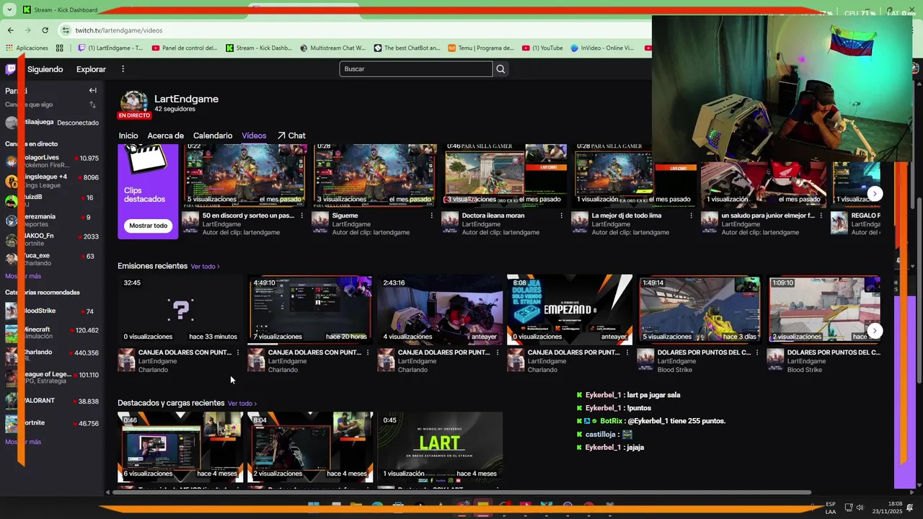Screen dimensions: 923x519
Task: Switch to the Acerca de tab
Action: coord(165,136)
